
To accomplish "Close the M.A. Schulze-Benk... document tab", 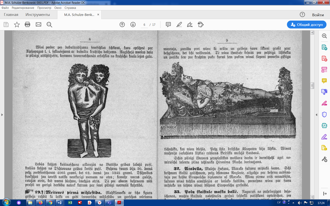I will 98,15.
